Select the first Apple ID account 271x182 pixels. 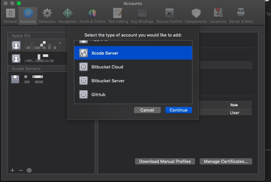(38, 45)
